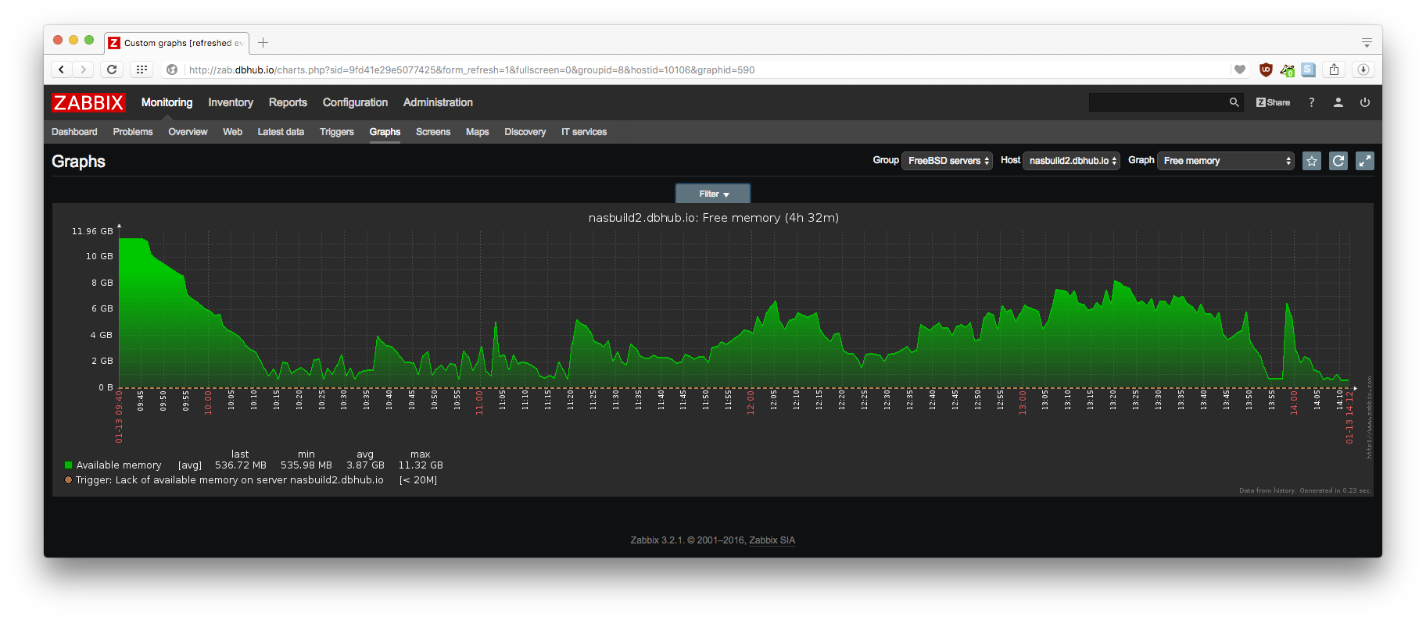Toggle fullscreen mode for graph
The width and height of the screenshot is (1426, 620).
(1365, 161)
